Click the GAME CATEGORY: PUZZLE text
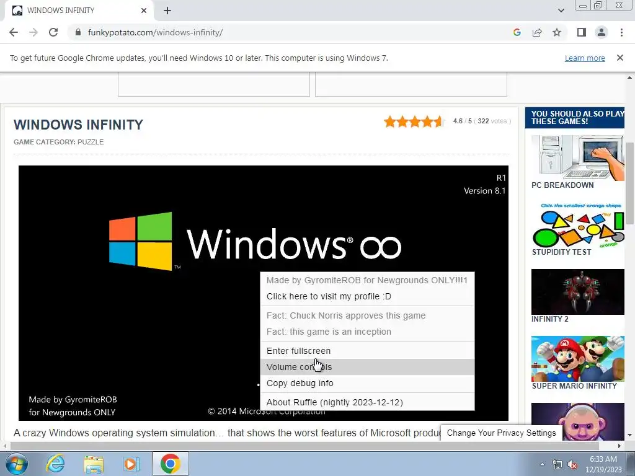This screenshot has width=635, height=476. pyautogui.click(x=59, y=142)
